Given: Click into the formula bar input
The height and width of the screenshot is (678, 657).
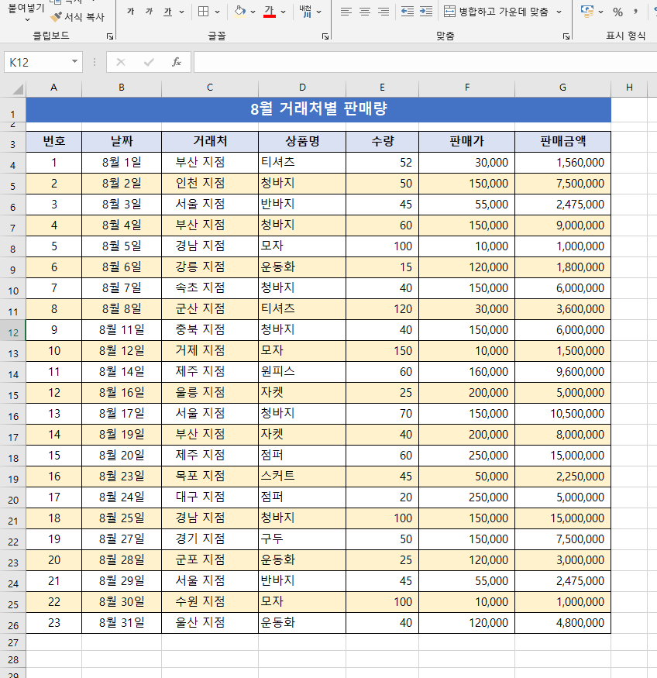Looking at the screenshot, I should point(425,62).
